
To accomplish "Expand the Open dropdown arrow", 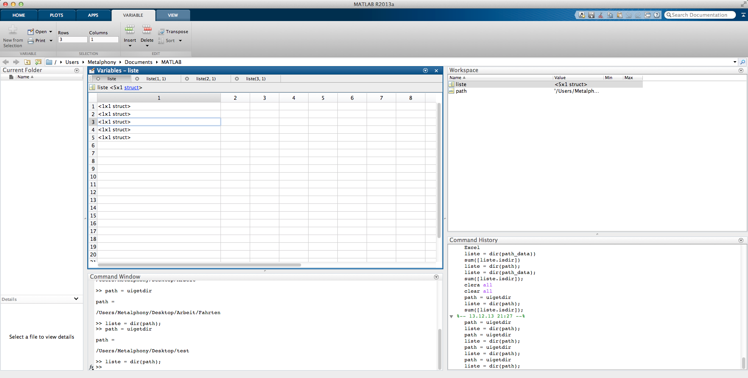I will (x=51, y=32).
